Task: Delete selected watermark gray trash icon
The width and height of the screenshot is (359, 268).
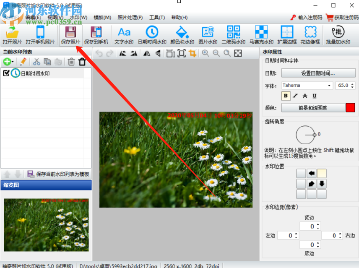Action: point(71,62)
